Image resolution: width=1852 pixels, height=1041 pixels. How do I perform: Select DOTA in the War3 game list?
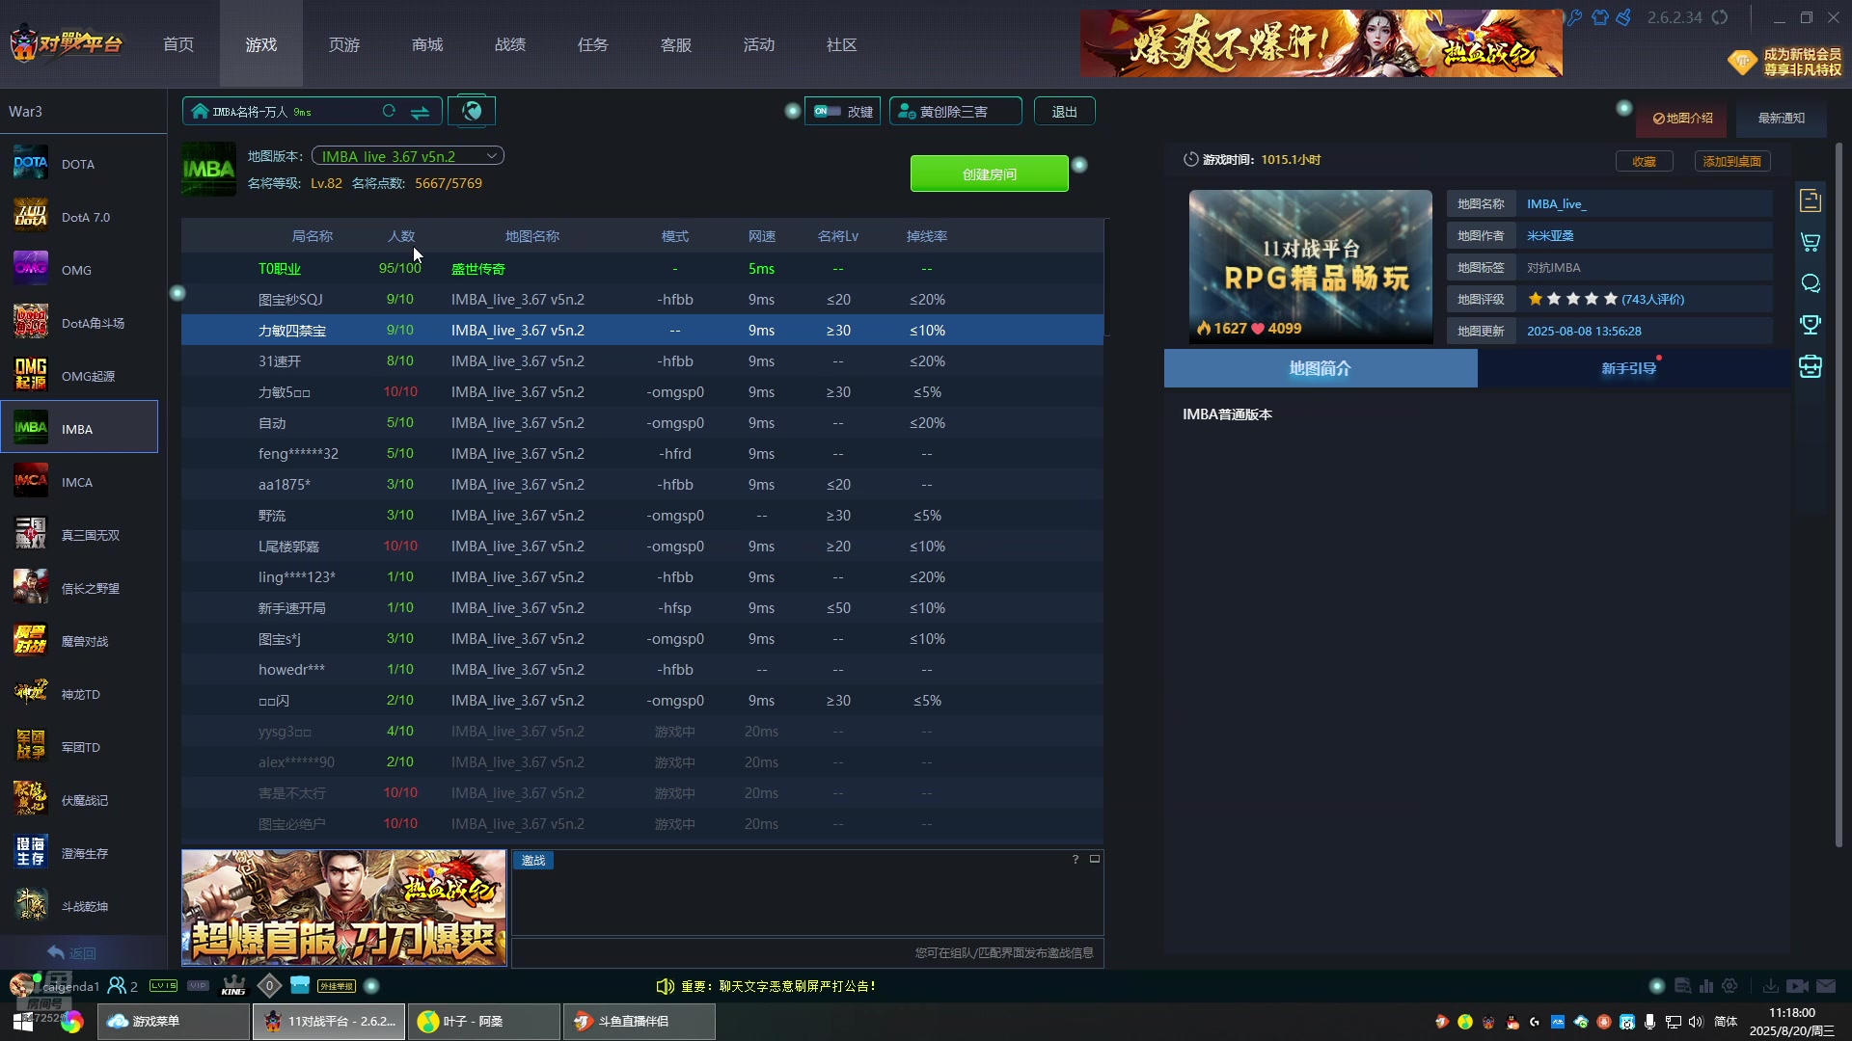[x=79, y=164]
